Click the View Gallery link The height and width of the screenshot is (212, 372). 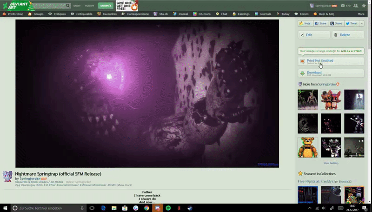(331, 163)
